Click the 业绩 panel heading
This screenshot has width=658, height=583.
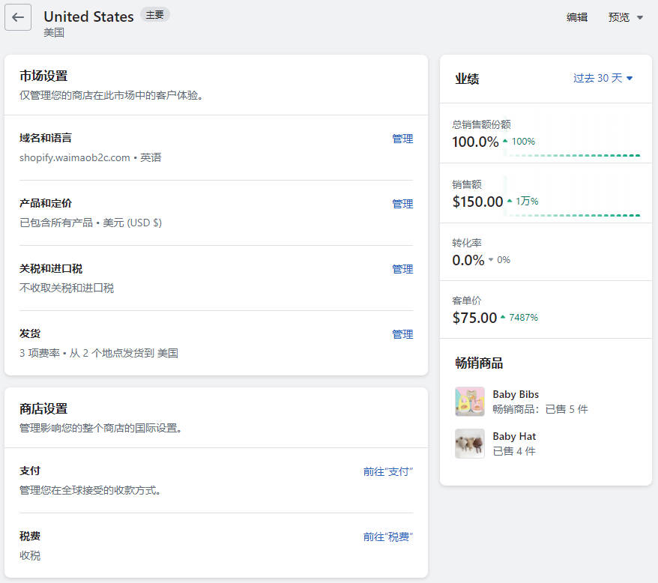point(467,79)
